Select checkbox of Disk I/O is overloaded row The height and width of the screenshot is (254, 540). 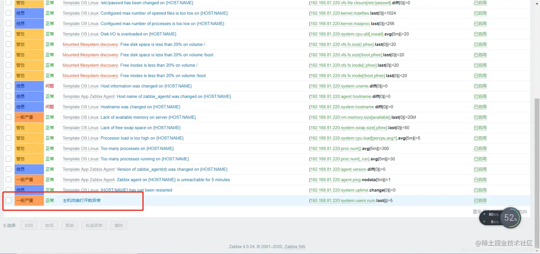(x=9, y=34)
